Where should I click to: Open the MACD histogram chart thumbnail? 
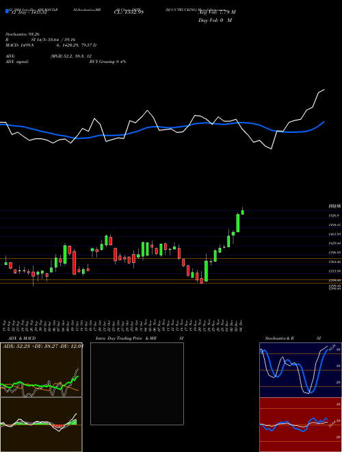pos(41,425)
